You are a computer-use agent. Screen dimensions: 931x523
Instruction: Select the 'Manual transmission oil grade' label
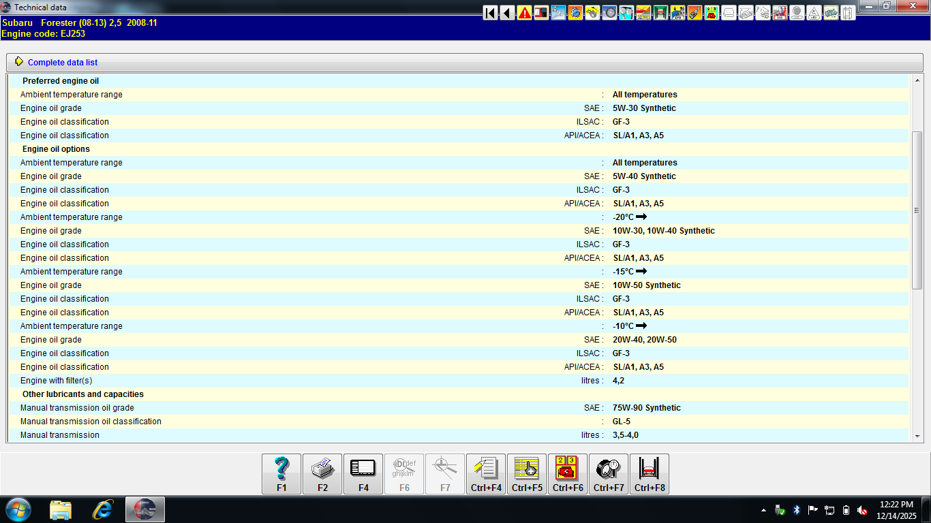77,408
